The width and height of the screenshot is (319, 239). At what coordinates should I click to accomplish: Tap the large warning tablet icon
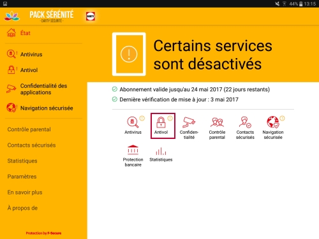point(129,54)
